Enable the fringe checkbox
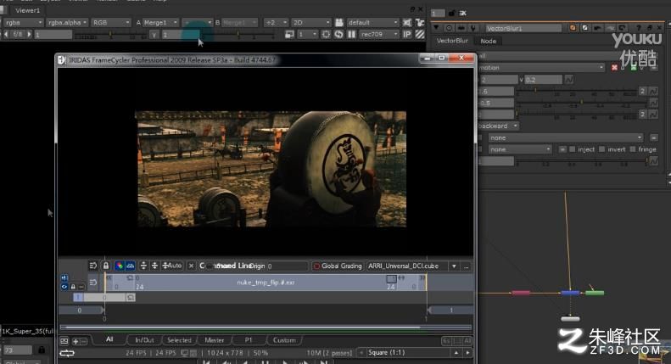 pyautogui.click(x=633, y=149)
